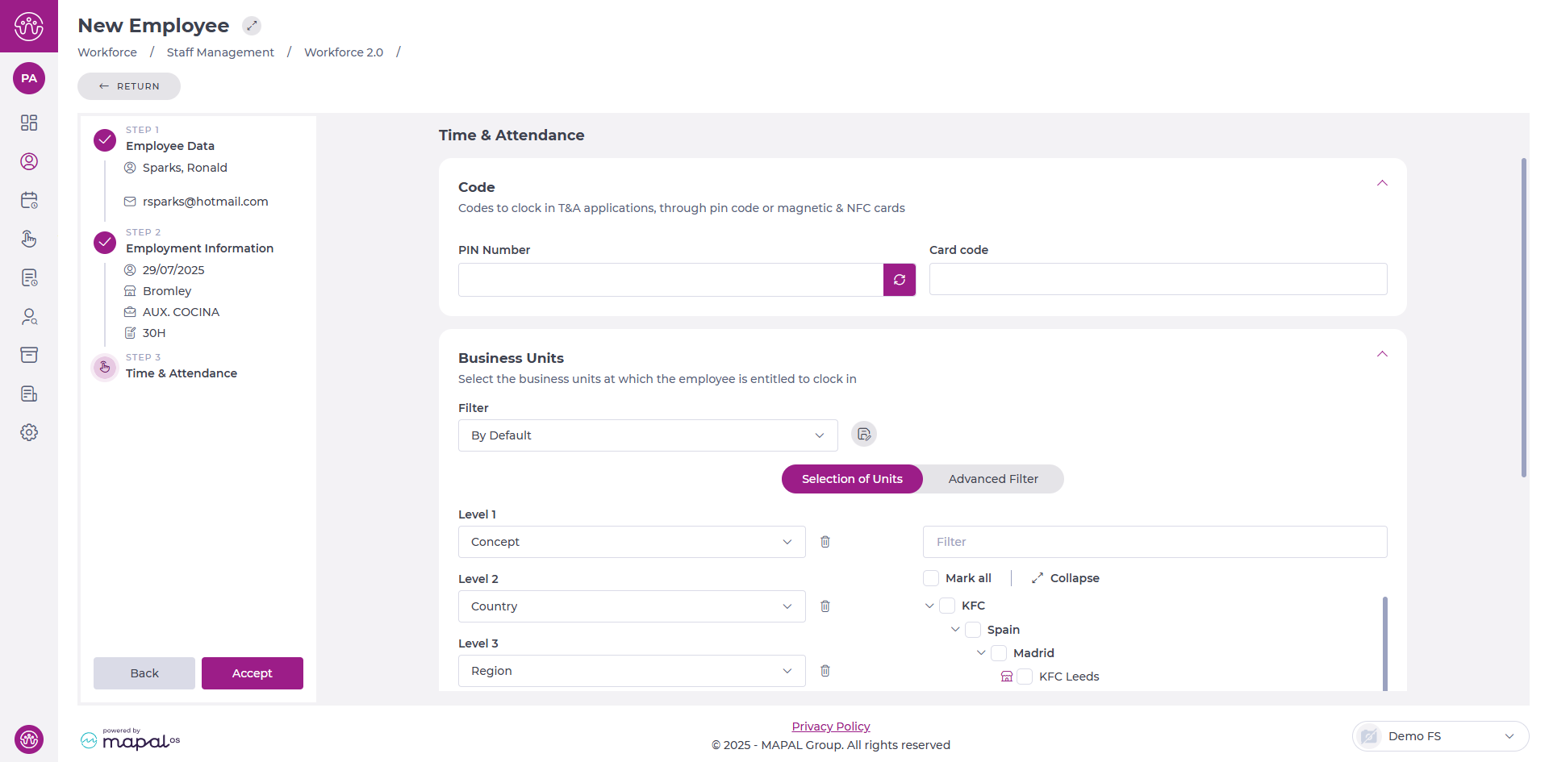Image resolution: width=1549 pixels, height=762 pixels.
Task: Open the calendar schedule sidebar icon
Action: click(x=29, y=200)
